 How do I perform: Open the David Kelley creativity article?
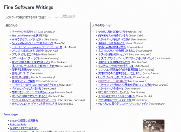(x=35, y=104)
